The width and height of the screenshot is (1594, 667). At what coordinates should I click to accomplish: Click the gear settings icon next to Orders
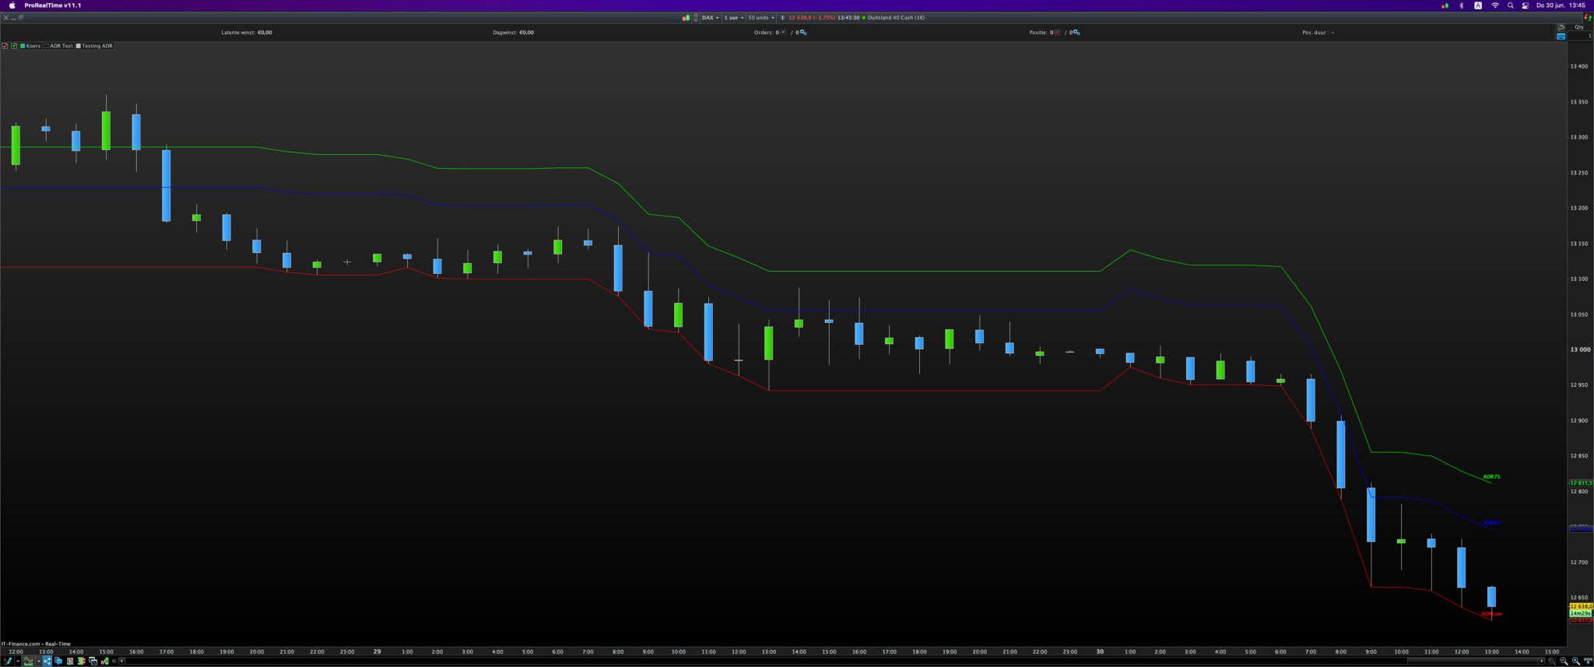(x=803, y=33)
